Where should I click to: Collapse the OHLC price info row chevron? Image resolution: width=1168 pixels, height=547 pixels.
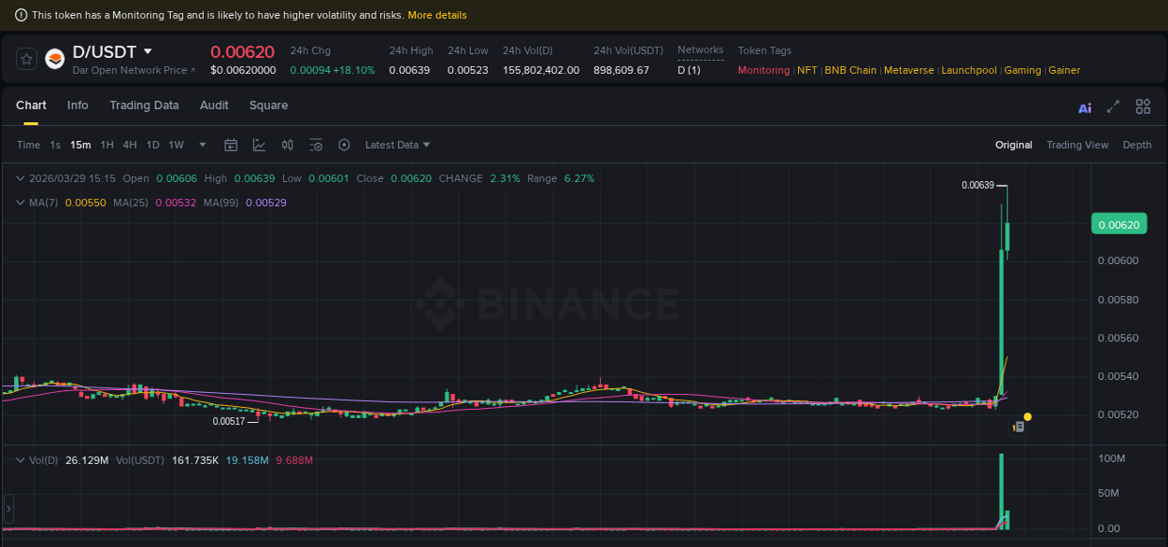[20, 177]
